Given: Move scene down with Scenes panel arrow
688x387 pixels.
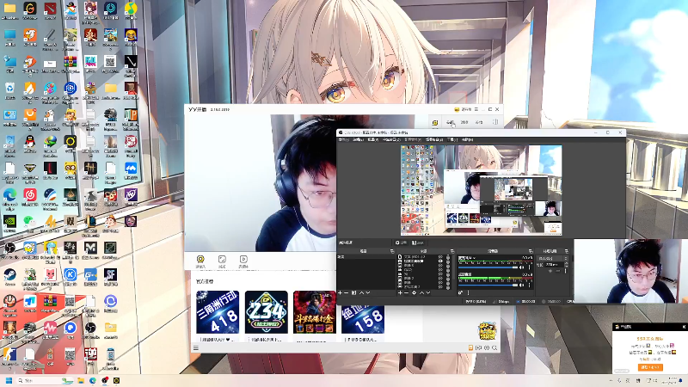Looking at the screenshot, I should click(x=368, y=292).
